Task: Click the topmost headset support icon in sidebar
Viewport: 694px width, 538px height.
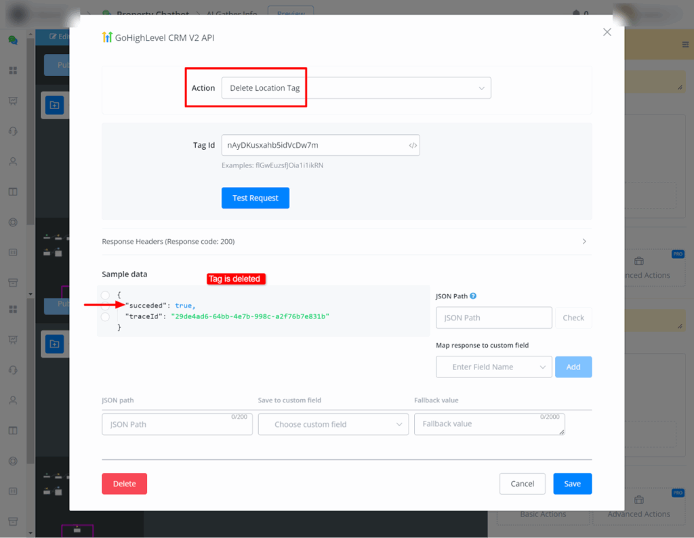Action: point(13,131)
